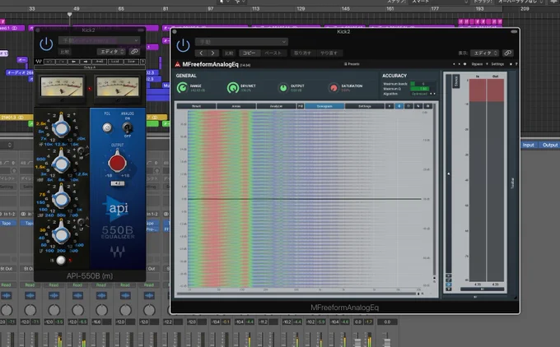This screenshot has width=560, height=347.
Task: Adjust the LF band knob on API-550B
Action: click(61, 234)
